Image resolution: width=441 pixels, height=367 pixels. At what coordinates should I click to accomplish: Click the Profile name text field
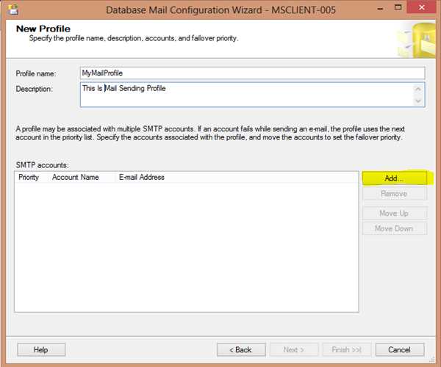(x=252, y=73)
